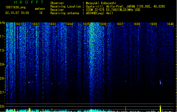
Task: Click the Observer field label
Action: click(57, 3)
